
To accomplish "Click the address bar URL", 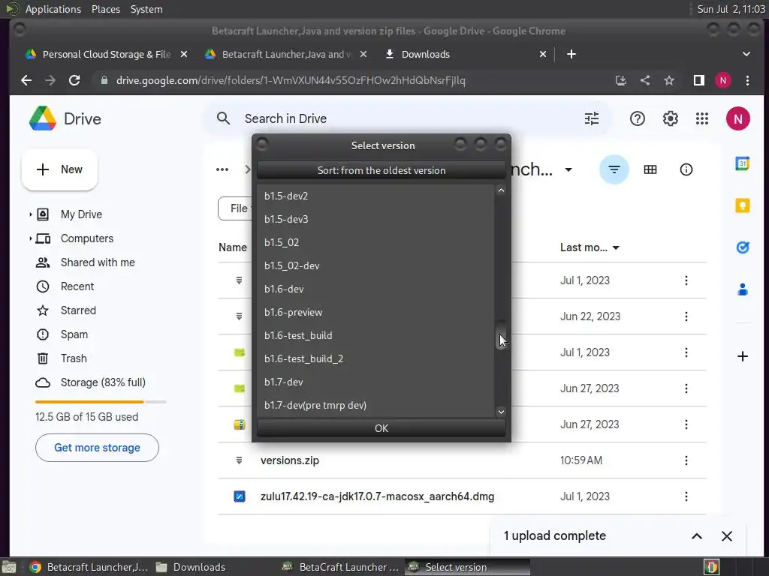I will coord(291,80).
